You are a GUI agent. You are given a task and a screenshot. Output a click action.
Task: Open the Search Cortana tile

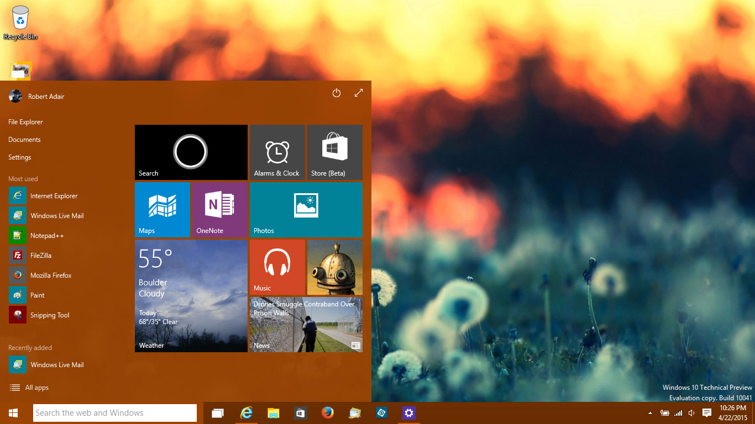pos(191,152)
